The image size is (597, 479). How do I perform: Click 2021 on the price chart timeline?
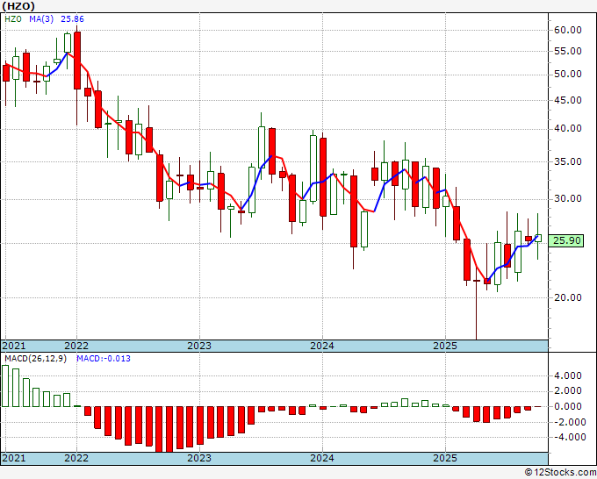14,346
